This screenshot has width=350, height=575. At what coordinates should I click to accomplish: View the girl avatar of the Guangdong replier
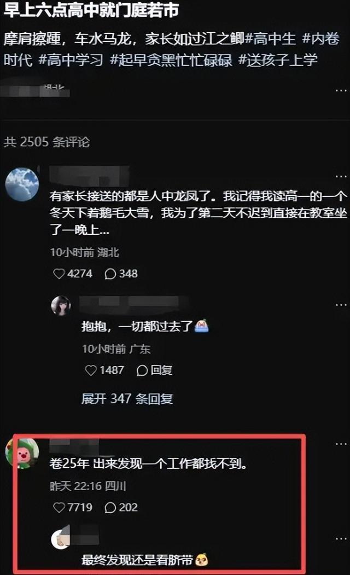point(61,305)
